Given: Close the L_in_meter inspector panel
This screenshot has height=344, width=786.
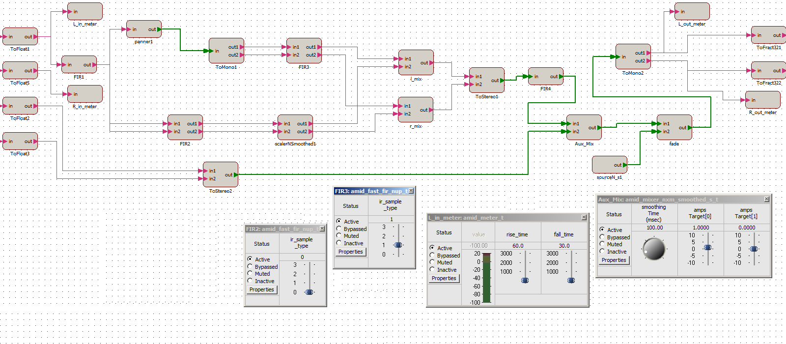Looking at the screenshot, I should 584,217.
